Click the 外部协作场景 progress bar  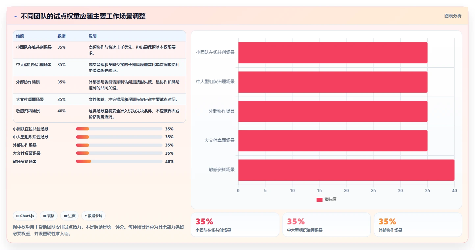(x=119, y=145)
